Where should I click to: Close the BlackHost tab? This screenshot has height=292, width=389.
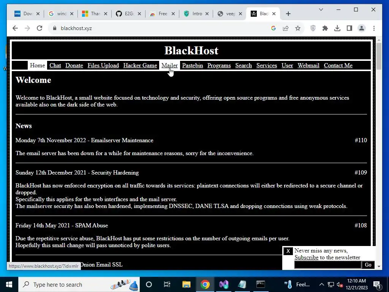click(274, 14)
